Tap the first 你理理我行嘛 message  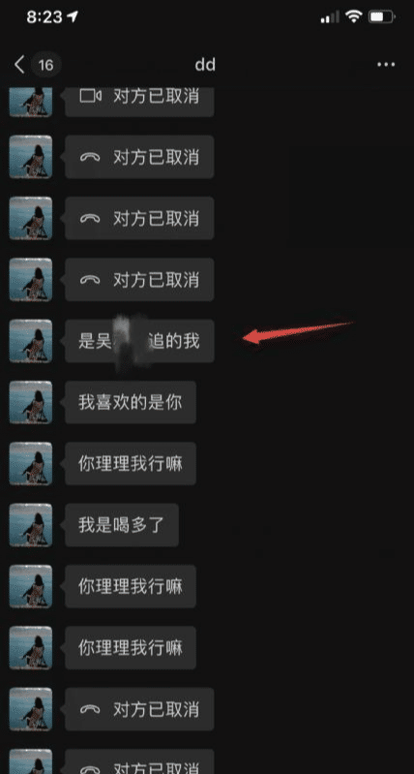click(131, 463)
